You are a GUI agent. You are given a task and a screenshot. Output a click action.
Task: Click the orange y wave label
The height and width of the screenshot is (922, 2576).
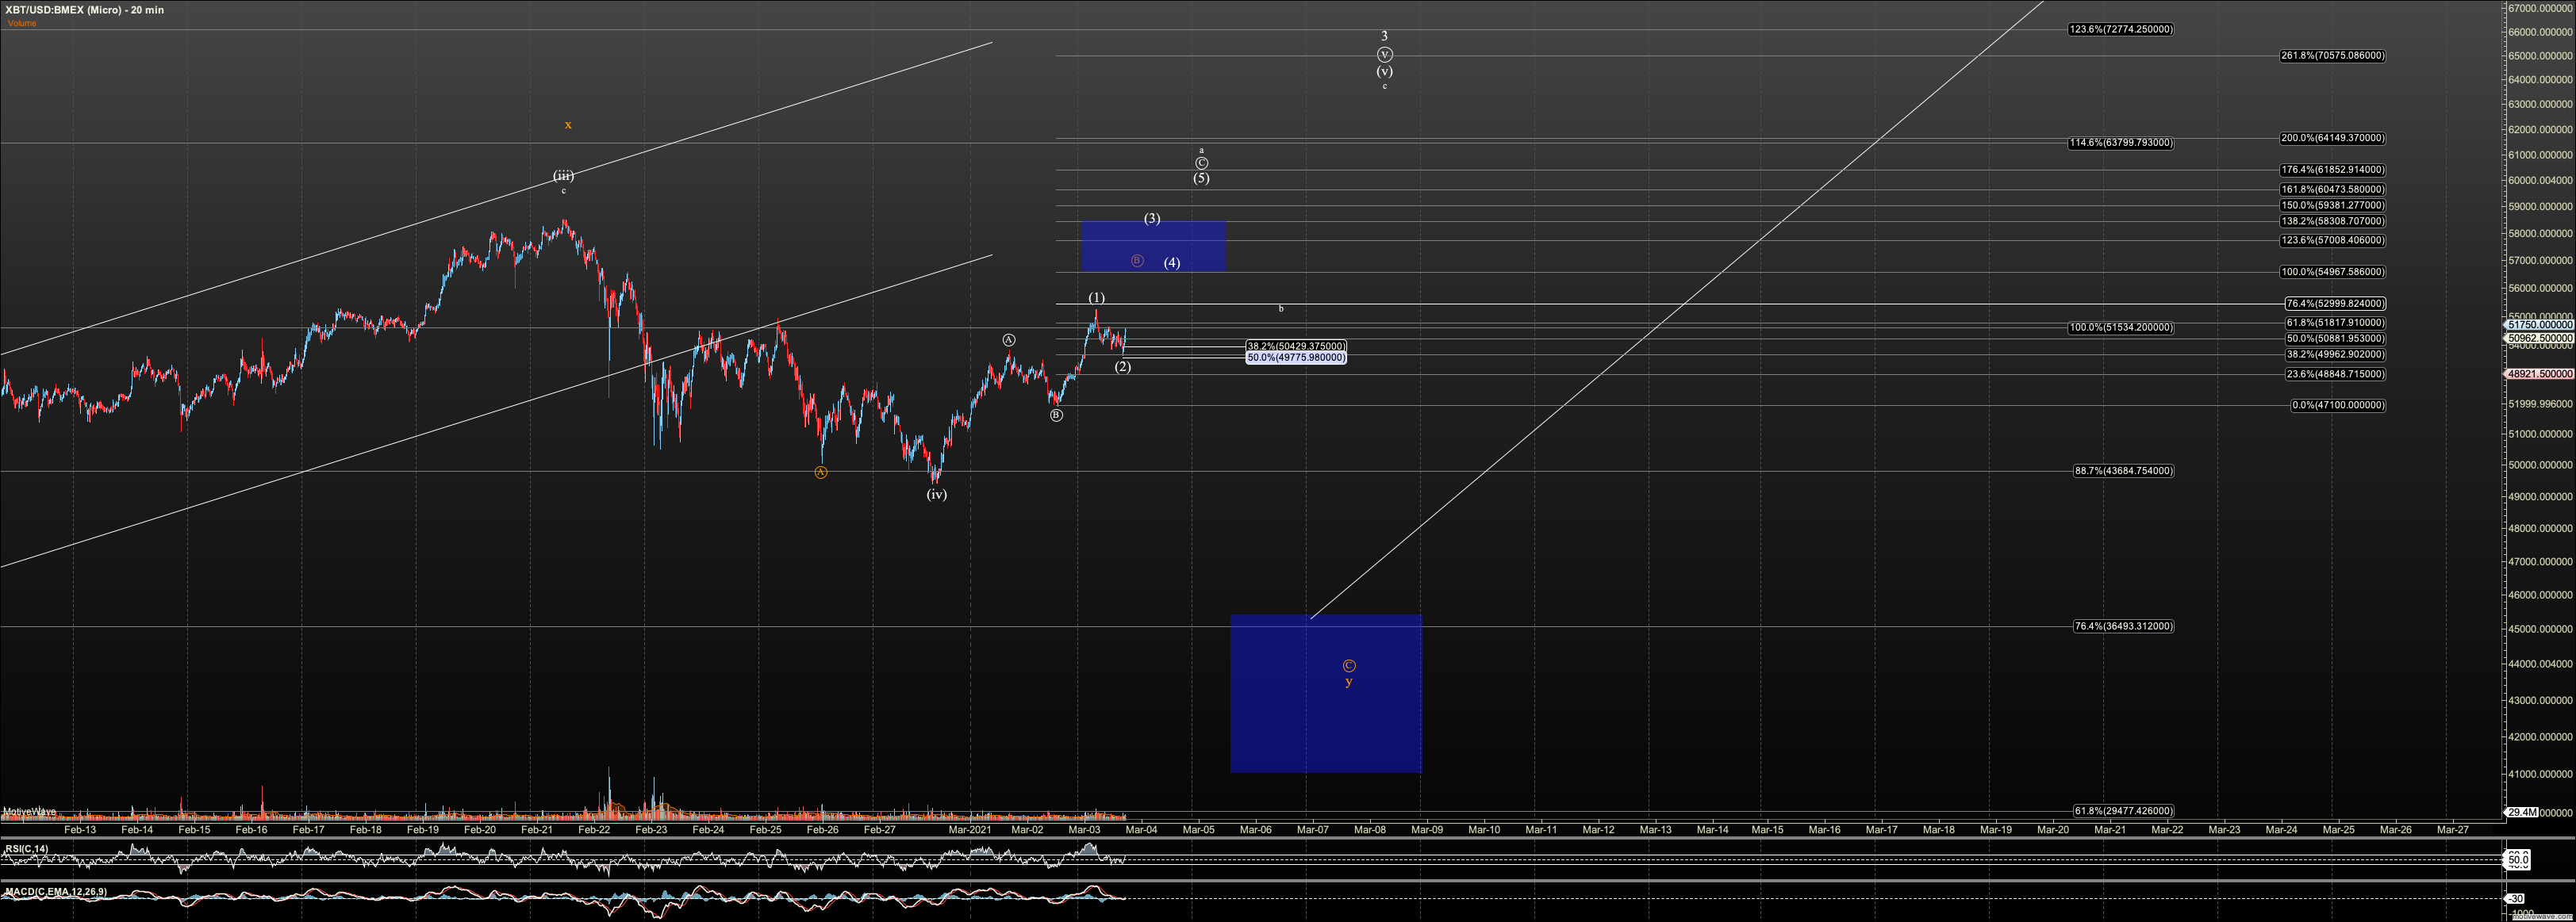pyautogui.click(x=1349, y=683)
